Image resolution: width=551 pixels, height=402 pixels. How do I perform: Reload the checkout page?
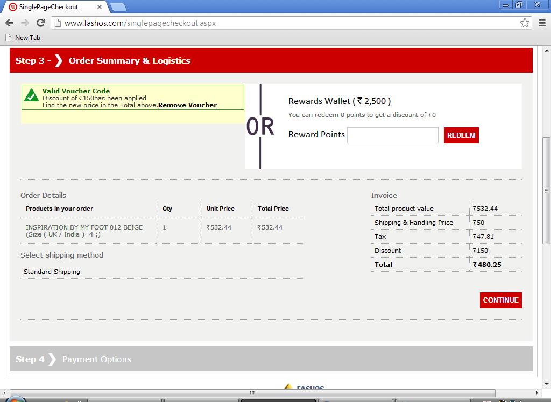[40, 23]
